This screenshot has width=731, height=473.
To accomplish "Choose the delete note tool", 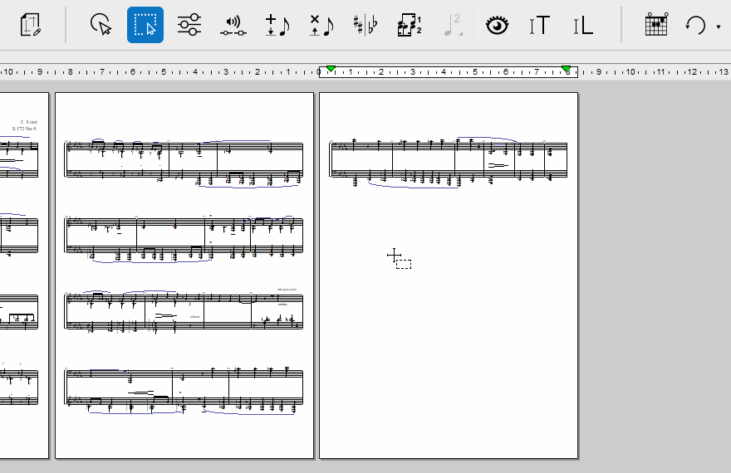I will pyautogui.click(x=321, y=25).
